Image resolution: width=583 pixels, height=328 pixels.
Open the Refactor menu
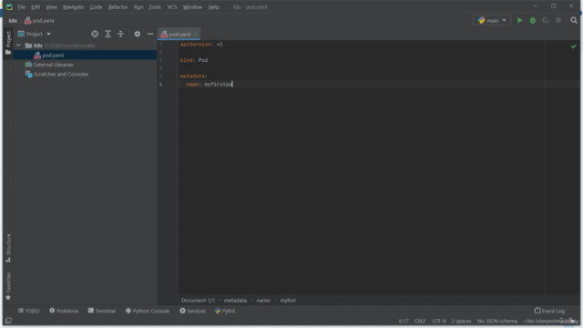click(118, 7)
